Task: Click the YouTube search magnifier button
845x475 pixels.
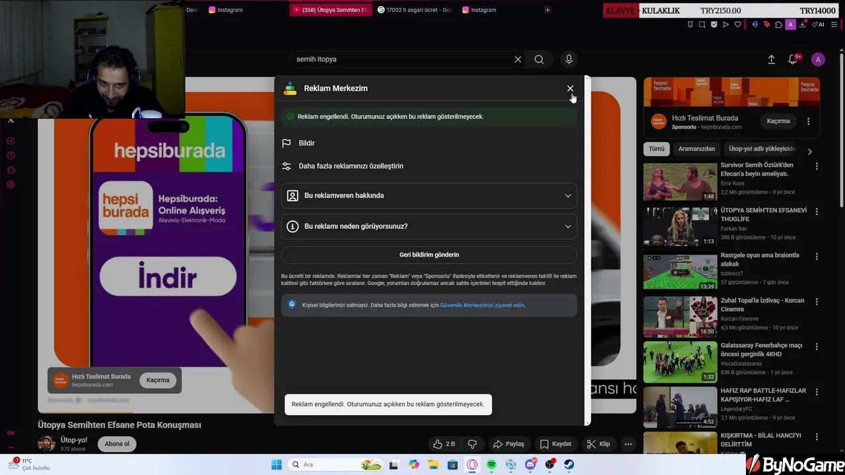Action: [x=539, y=59]
